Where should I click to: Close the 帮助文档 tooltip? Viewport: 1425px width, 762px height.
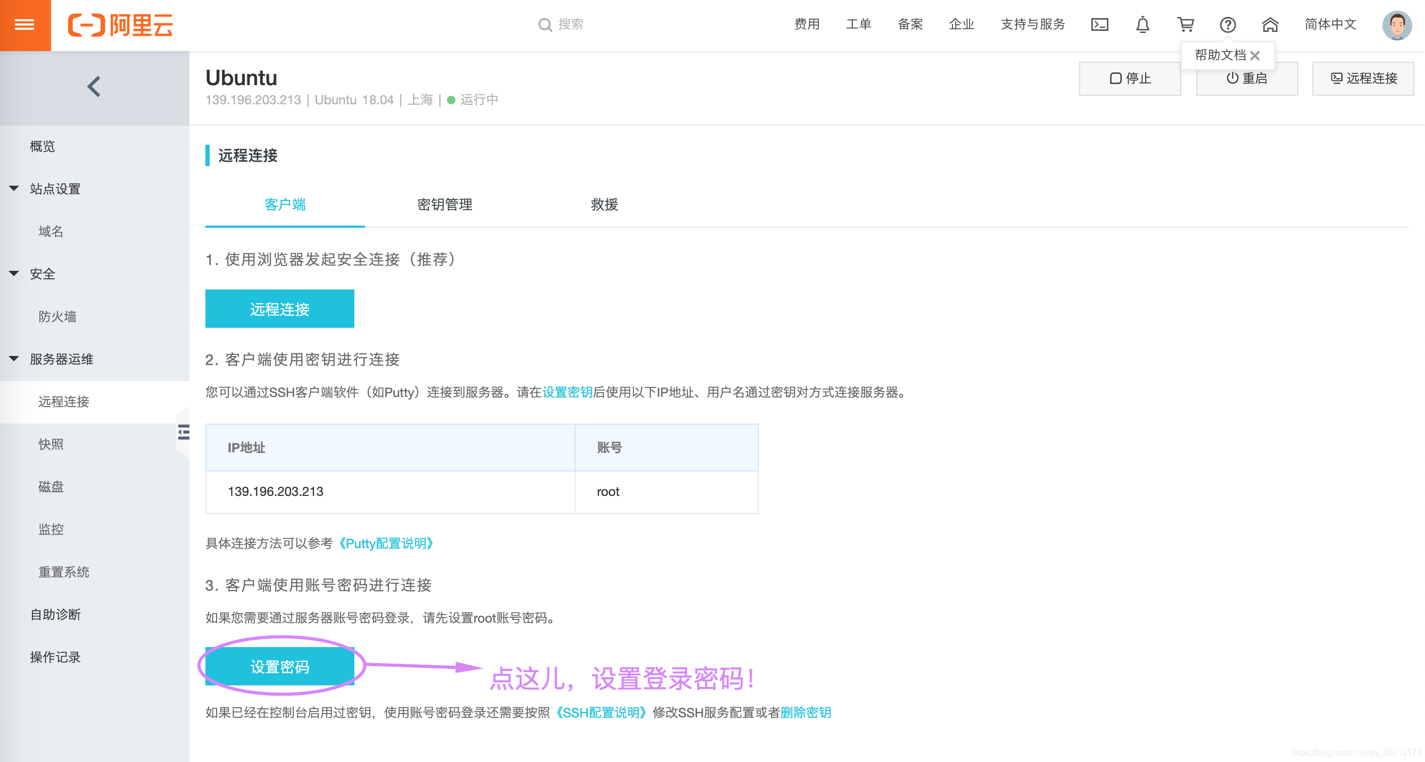tap(1255, 56)
